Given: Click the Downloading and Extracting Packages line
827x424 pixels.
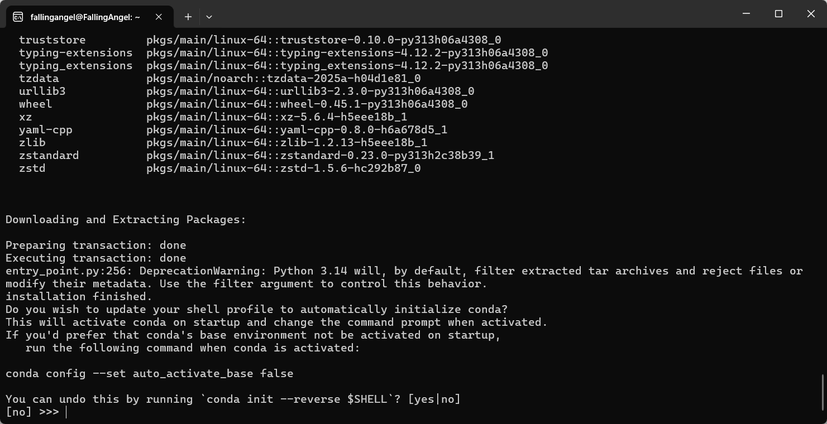Looking at the screenshot, I should [126, 220].
